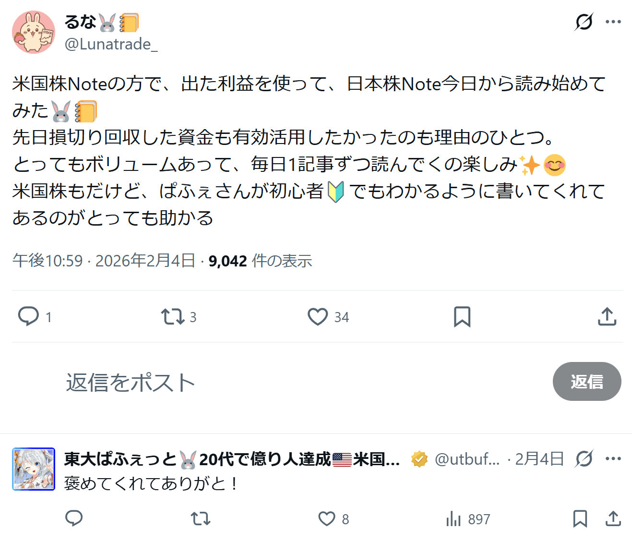Click Grok icon on ぱふぇっと reply

click(584, 459)
